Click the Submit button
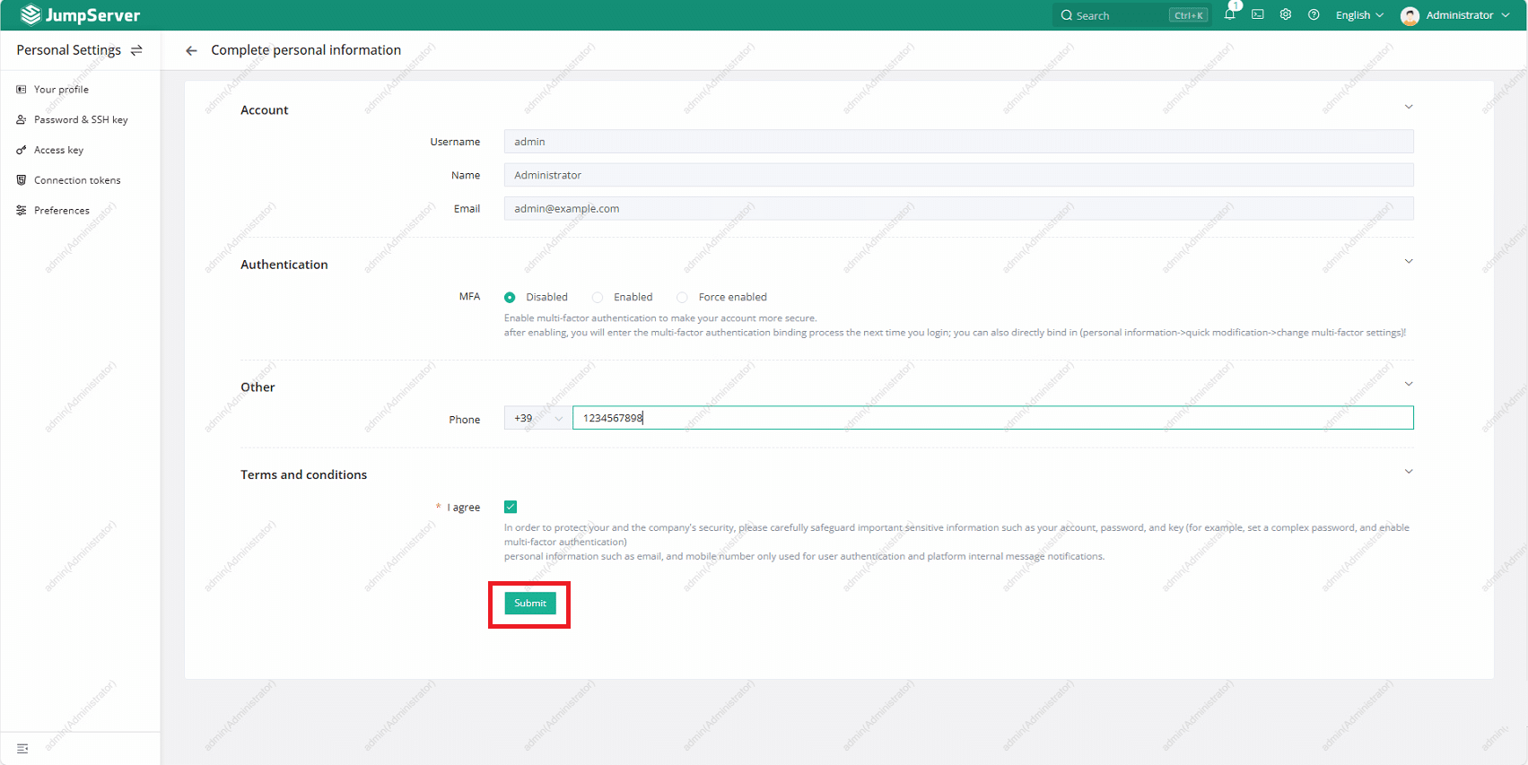1528x765 pixels. (x=529, y=604)
